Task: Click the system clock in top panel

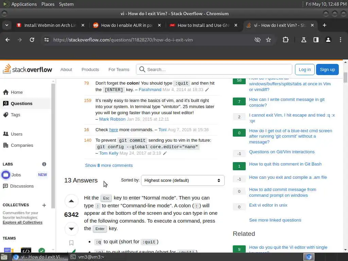Action: 326,4
